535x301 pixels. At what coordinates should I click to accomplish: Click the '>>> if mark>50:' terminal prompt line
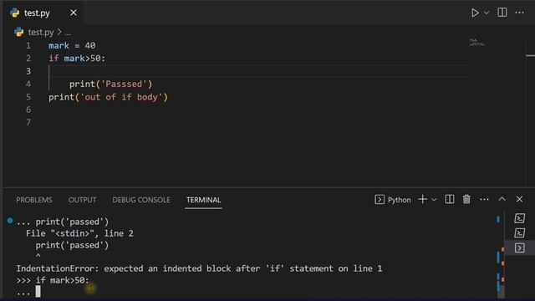pos(53,280)
